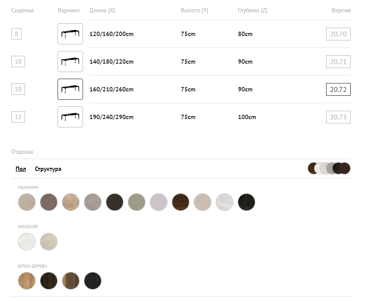Select the 120/160/200cm table variant icon
Screen dimensions: 388x301
[x=70, y=34]
